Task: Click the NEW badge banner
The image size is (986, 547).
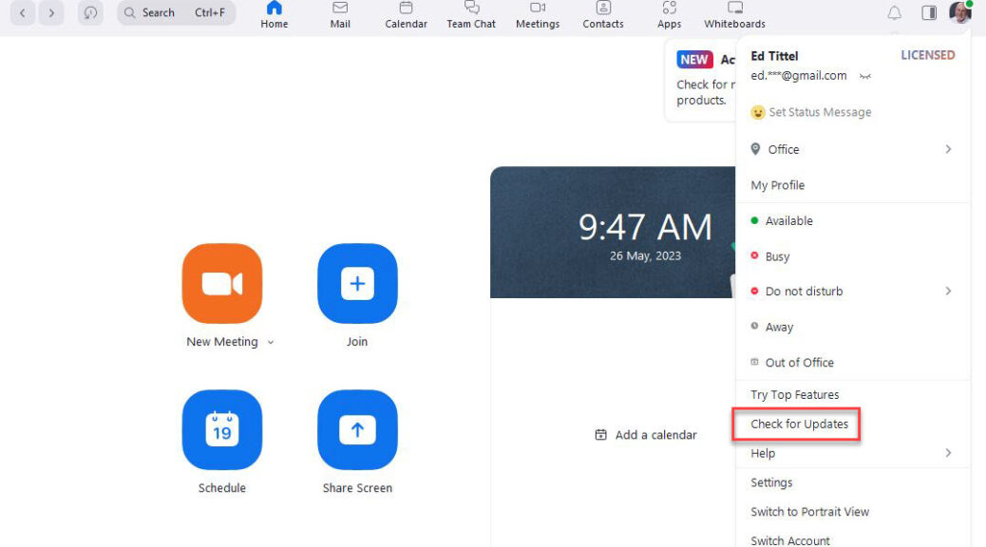Action: coord(694,60)
